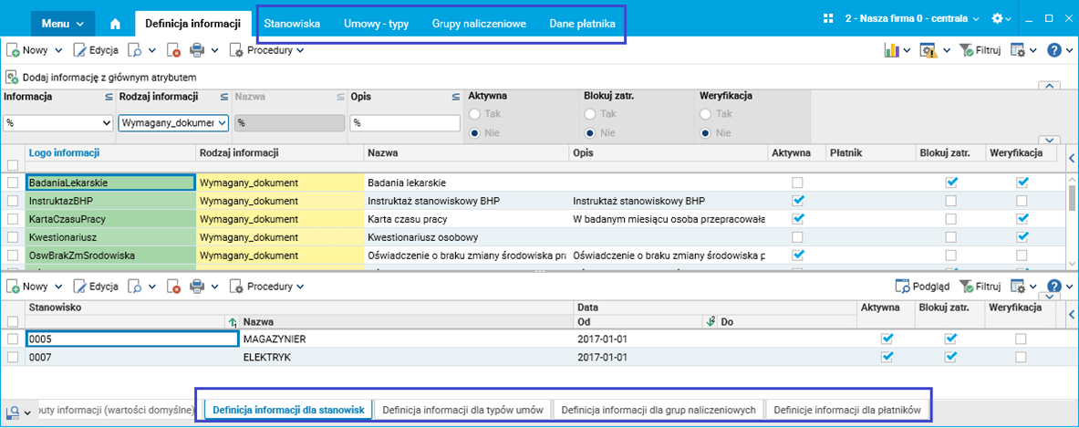Click the lower toolbar magnifier icon
This screenshot has height=428, width=1079.
[x=136, y=286]
